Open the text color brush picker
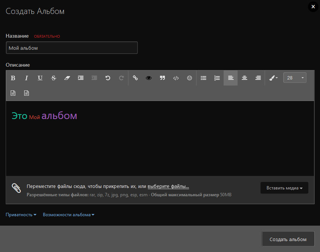Screen dimensions: 320x252 tap(273, 78)
